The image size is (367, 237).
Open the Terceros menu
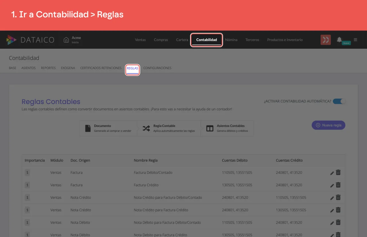click(x=252, y=40)
